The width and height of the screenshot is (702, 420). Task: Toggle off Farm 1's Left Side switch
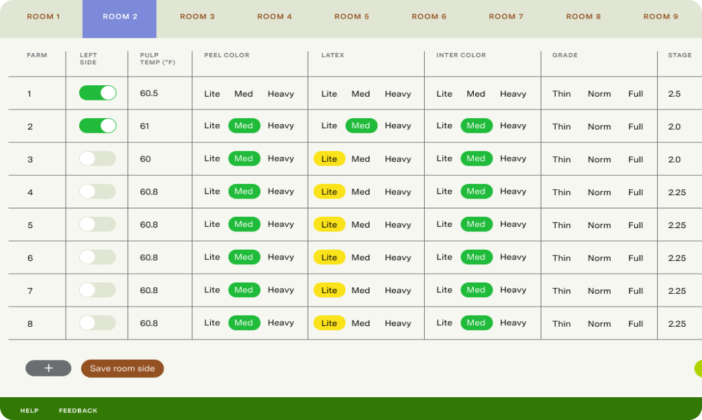coord(97,93)
